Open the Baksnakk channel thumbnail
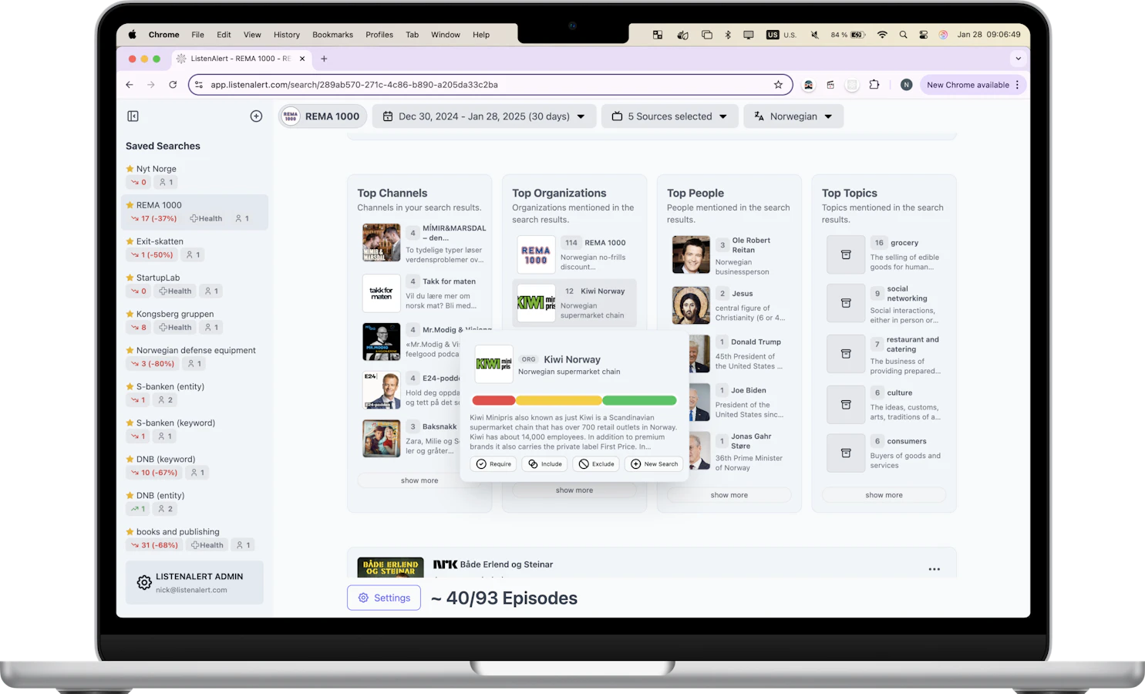 point(382,439)
